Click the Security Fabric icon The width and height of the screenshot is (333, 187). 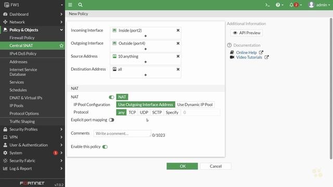coord(5,161)
